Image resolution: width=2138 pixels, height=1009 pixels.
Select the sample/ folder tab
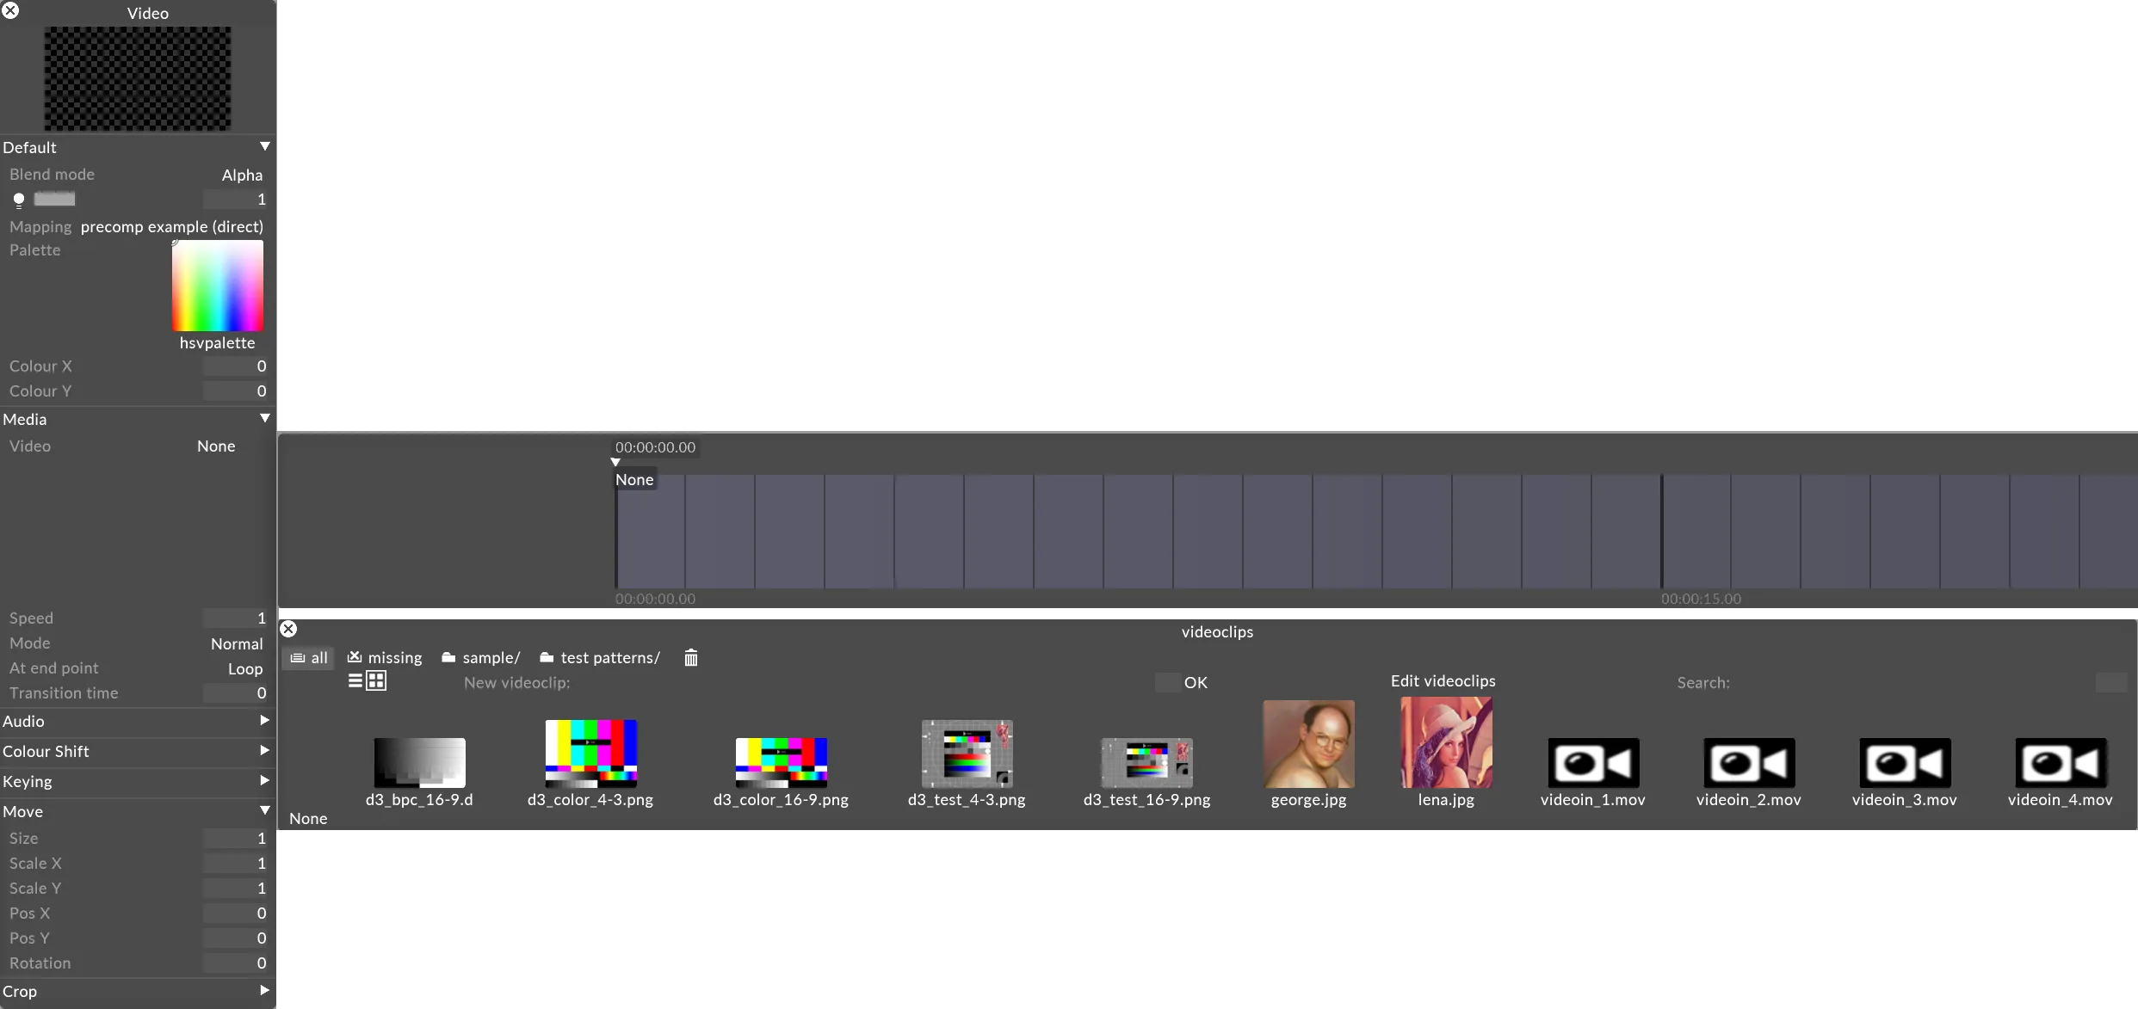pos(481,657)
